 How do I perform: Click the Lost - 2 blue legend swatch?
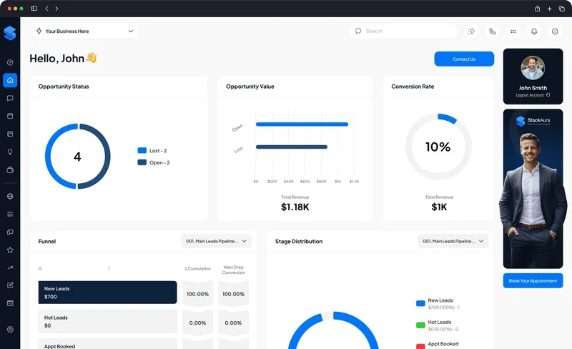[142, 150]
